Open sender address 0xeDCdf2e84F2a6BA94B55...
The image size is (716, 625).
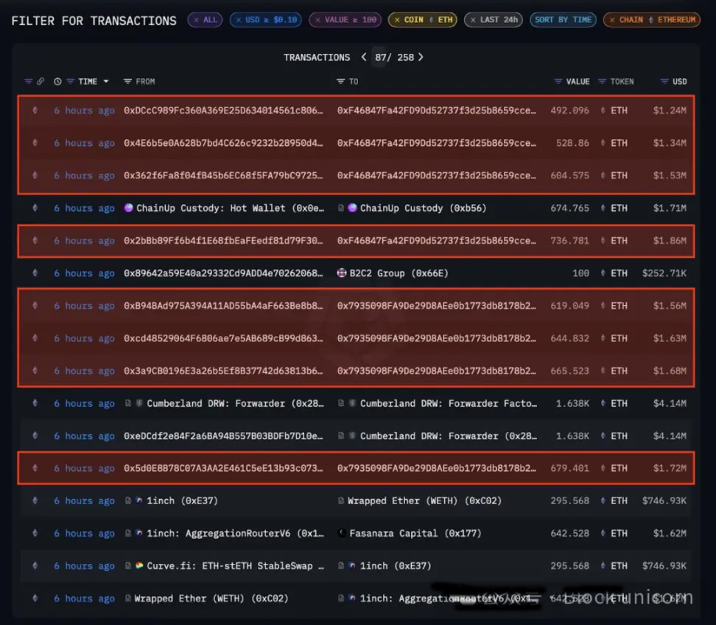pos(223,436)
